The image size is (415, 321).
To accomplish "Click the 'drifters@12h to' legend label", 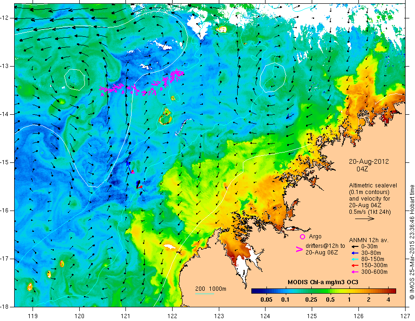I will click(325, 246).
